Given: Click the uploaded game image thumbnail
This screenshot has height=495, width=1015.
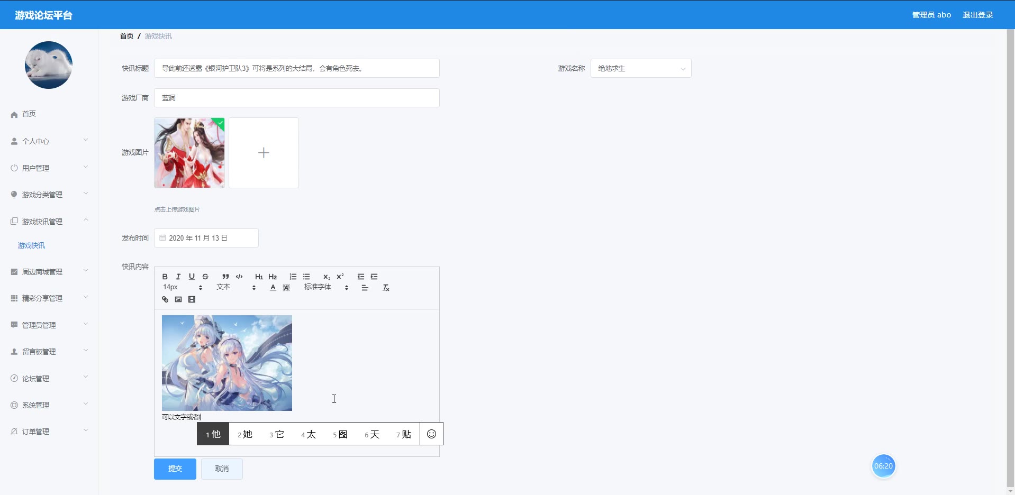Looking at the screenshot, I should (189, 153).
